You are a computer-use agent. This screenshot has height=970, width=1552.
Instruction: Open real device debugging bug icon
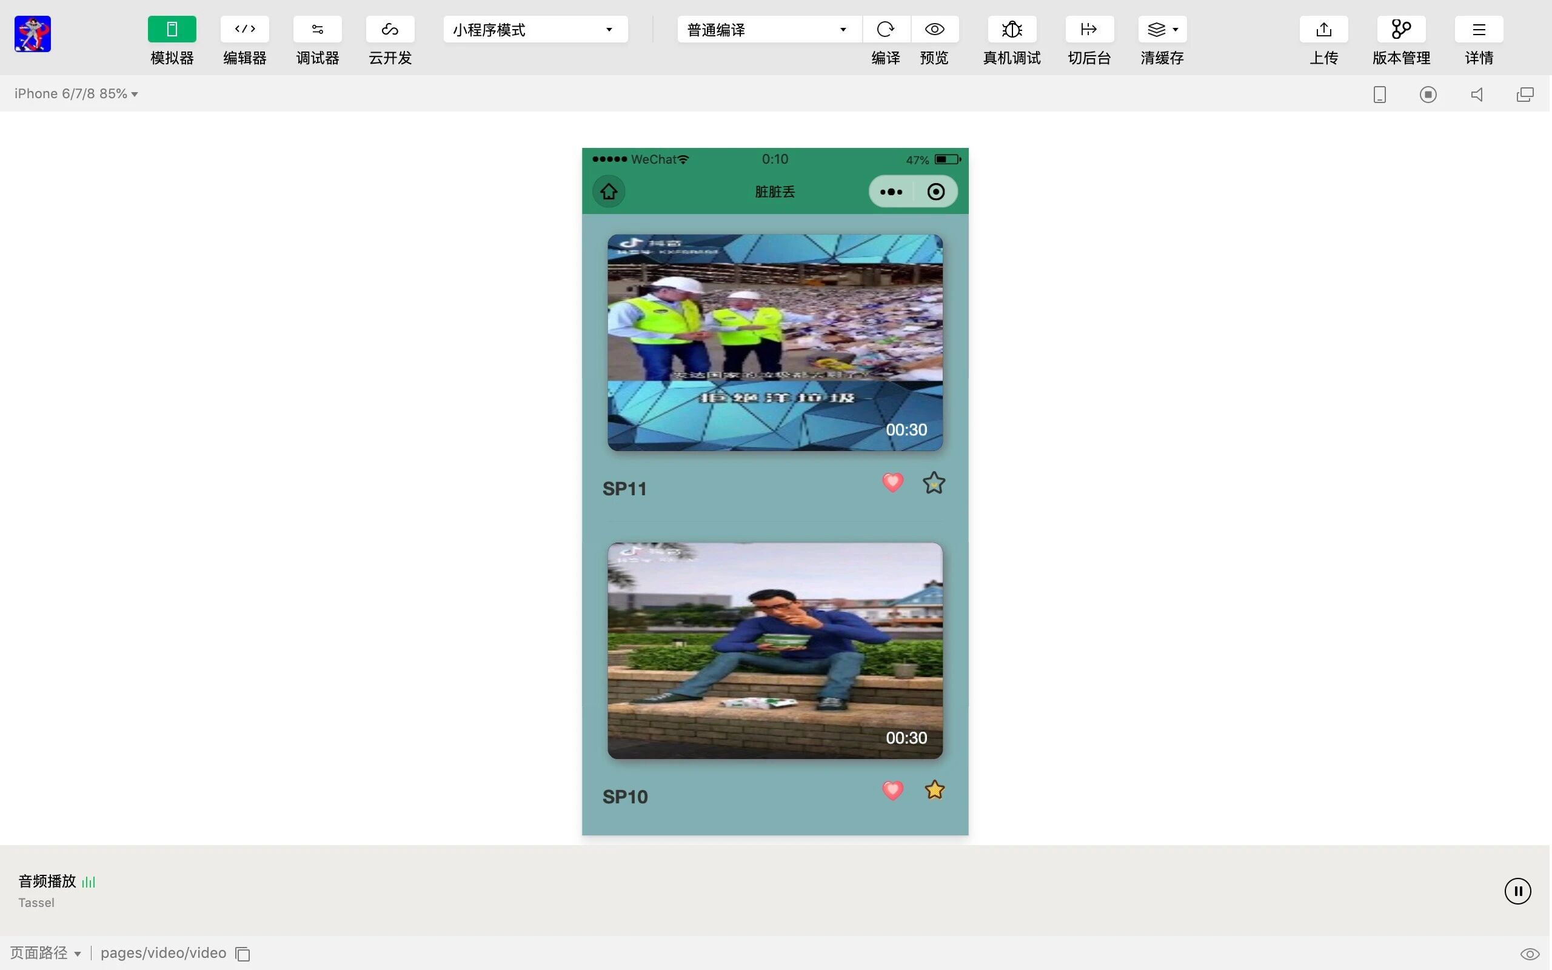pos(1011,30)
